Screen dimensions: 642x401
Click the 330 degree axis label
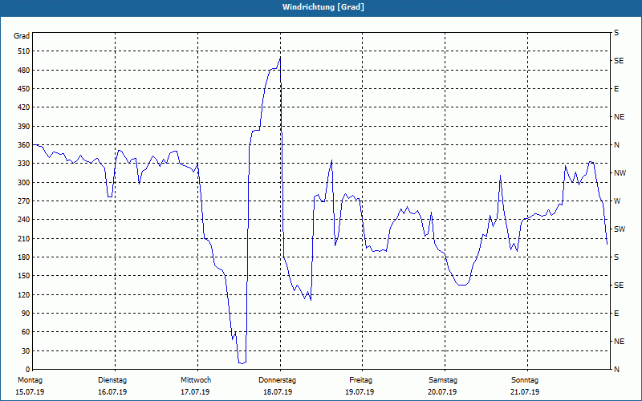pos(25,164)
